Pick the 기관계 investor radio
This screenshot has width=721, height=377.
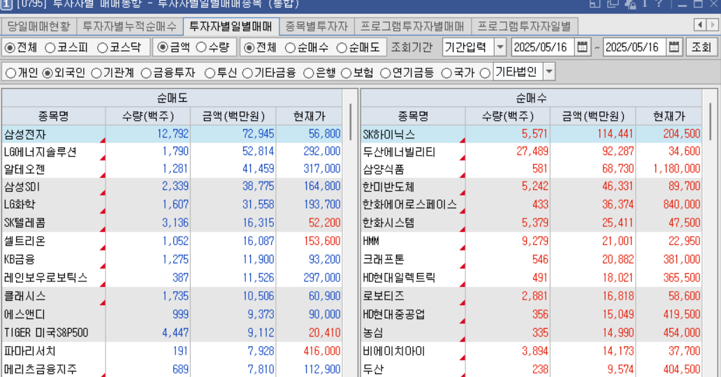96,73
